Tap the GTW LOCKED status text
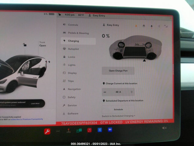Image resolution: width=194 pixels, height=146 pixels. [111, 122]
